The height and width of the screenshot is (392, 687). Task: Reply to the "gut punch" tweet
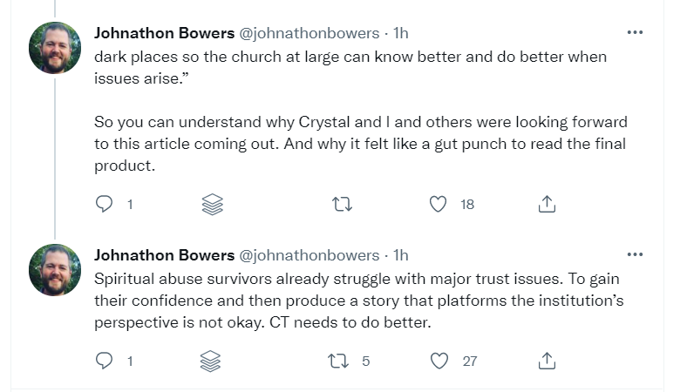click(105, 205)
